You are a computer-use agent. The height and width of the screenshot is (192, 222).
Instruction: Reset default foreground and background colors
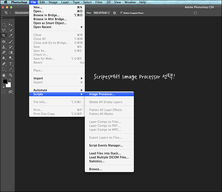click(x=3, y=87)
